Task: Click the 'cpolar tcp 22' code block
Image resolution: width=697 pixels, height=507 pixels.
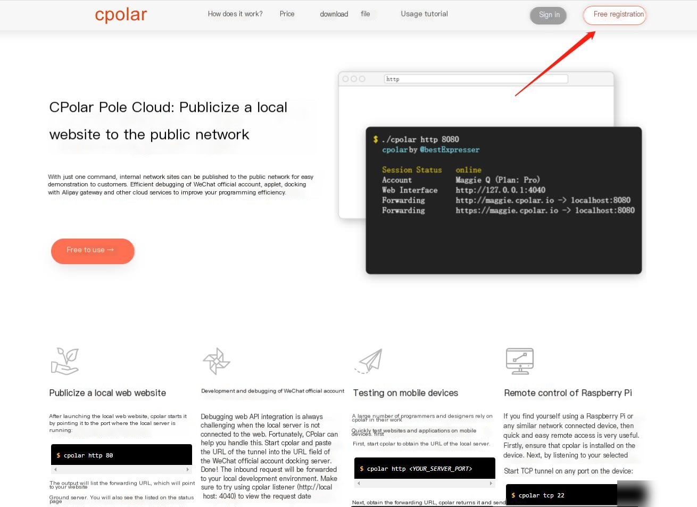Action: (561, 495)
